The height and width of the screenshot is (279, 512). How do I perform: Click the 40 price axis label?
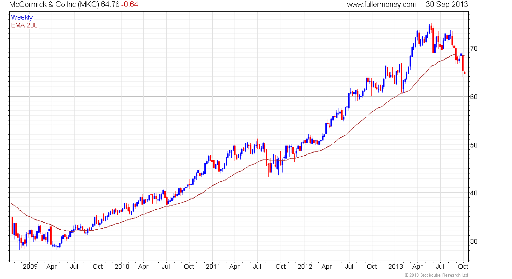[473, 193]
